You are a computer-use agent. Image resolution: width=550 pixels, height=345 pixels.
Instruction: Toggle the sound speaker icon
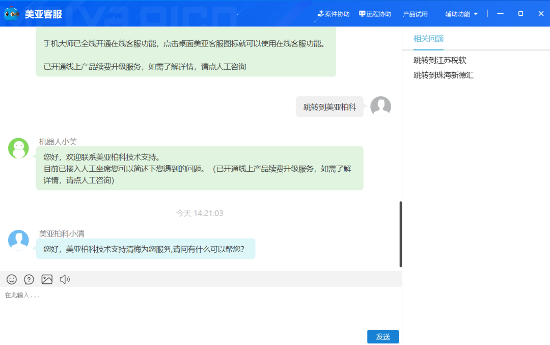(x=65, y=279)
